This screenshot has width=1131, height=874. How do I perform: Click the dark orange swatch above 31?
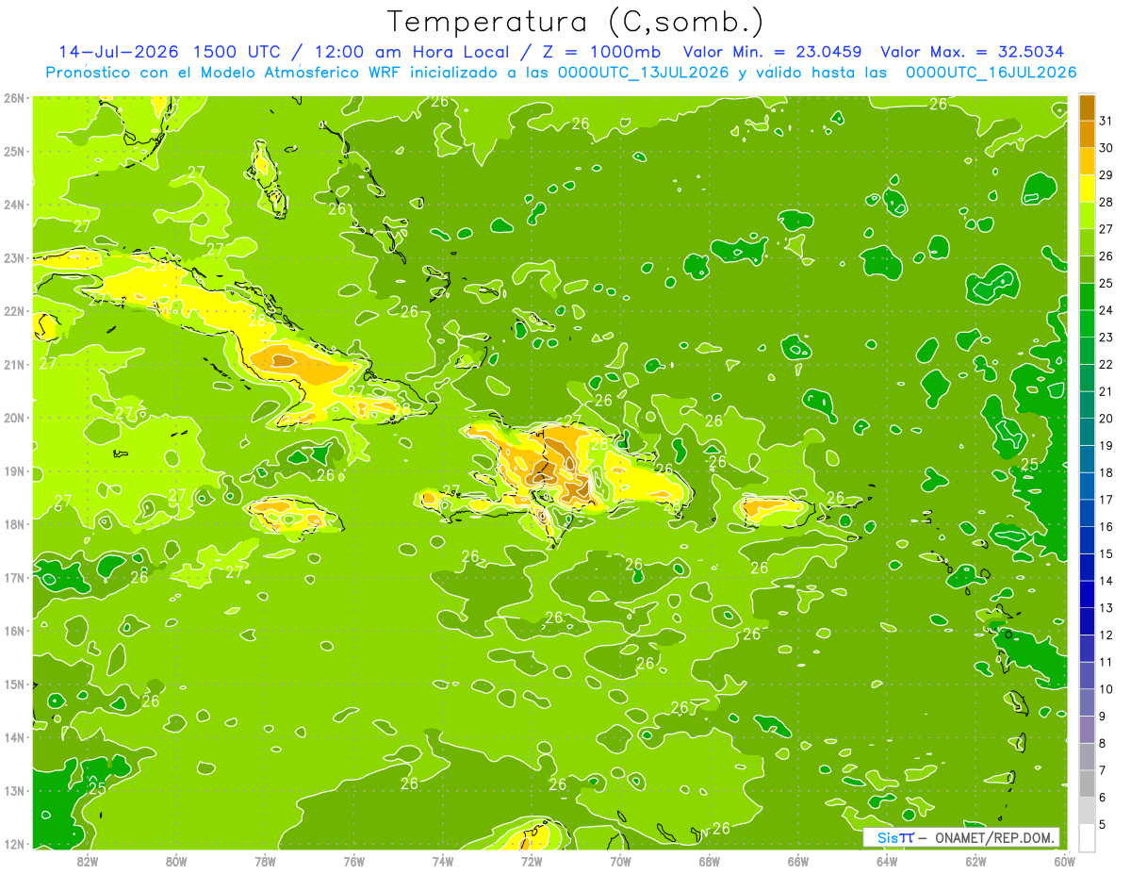click(x=1087, y=107)
